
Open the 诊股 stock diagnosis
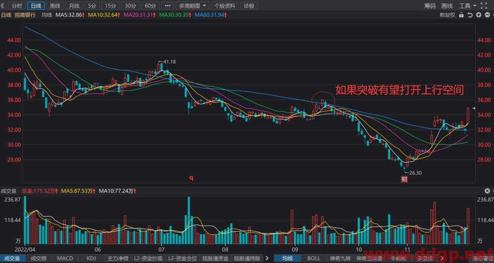click(249, 6)
